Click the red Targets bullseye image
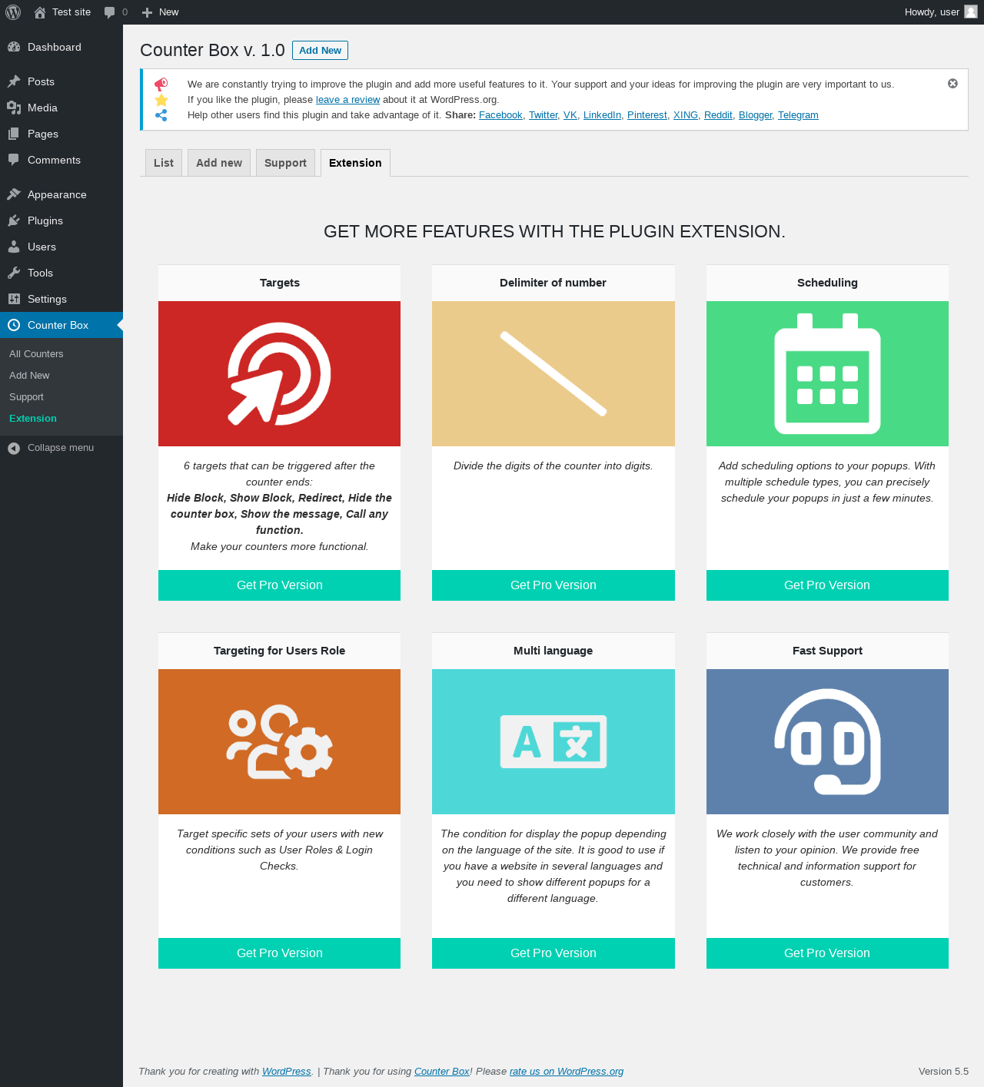The width and height of the screenshot is (984, 1087). pos(279,374)
